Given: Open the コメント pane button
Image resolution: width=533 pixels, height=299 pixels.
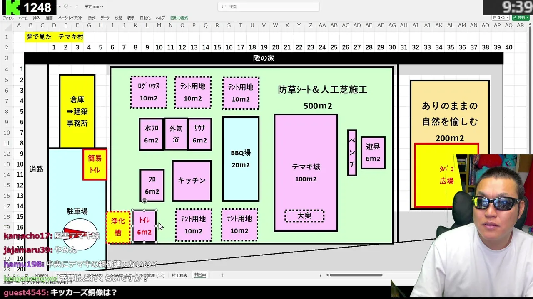Looking at the screenshot, I should pyautogui.click(x=501, y=17).
